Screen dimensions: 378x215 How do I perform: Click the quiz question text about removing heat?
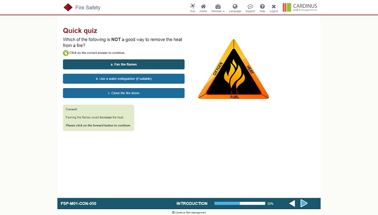tap(122, 42)
